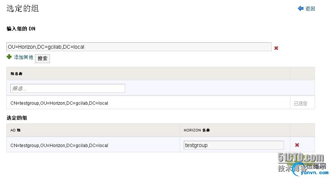Remove the DN entry with red X
331x179 pixels.
[276, 48]
